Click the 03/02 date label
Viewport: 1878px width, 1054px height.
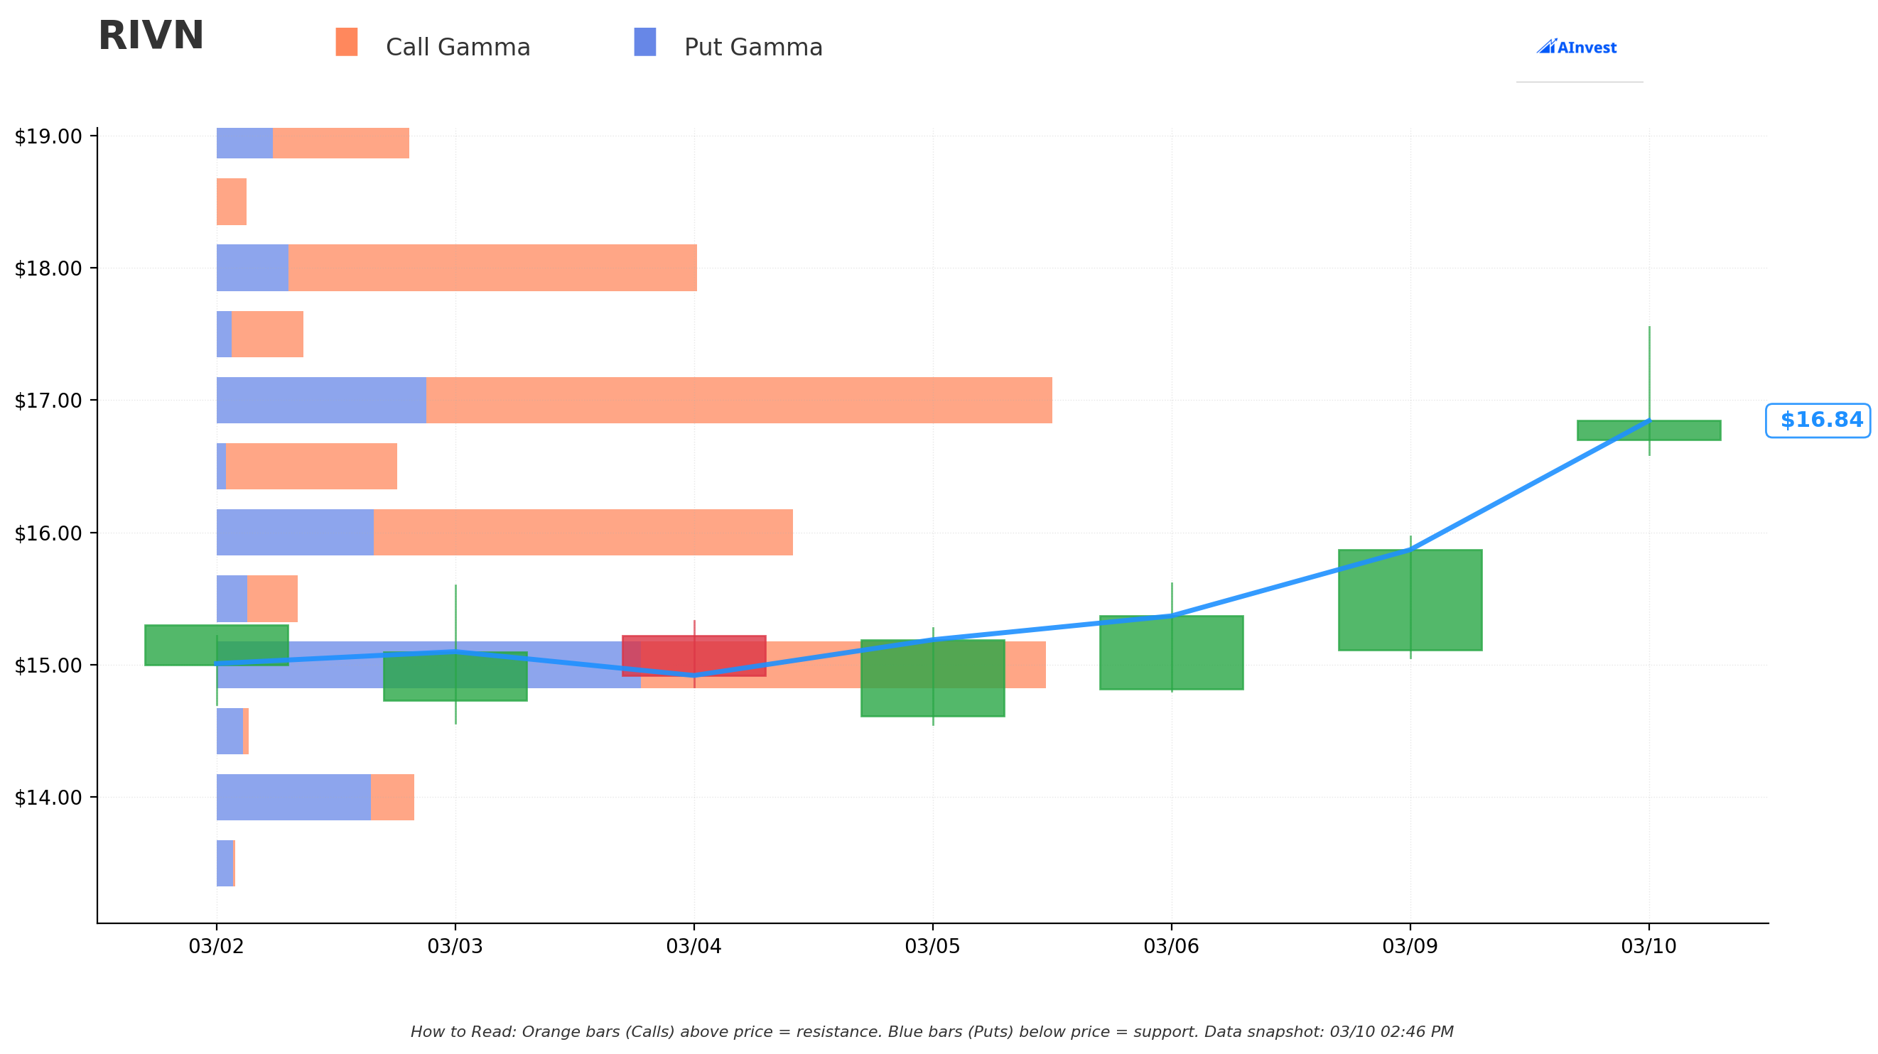(x=216, y=946)
